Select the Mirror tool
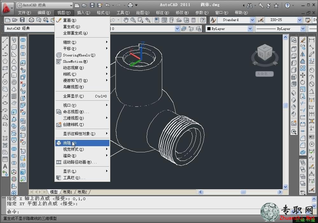Screen dimensions: 318x223 coord(303,54)
